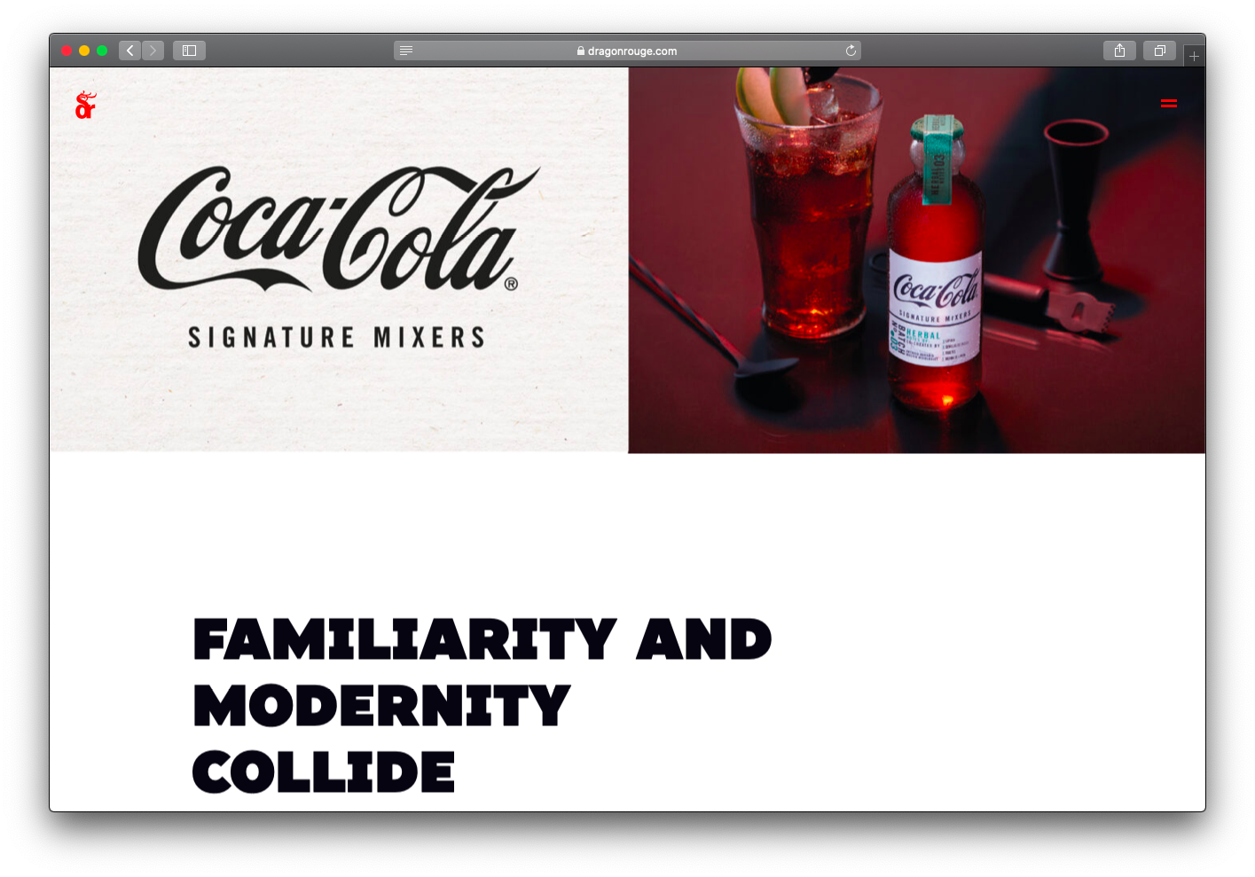Reload the page with the refresh icon
Viewport: 1255px width, 877px height.
tap(851, 51)
